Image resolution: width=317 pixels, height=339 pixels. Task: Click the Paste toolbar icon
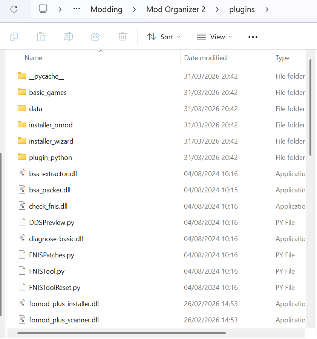coord(41,37)
